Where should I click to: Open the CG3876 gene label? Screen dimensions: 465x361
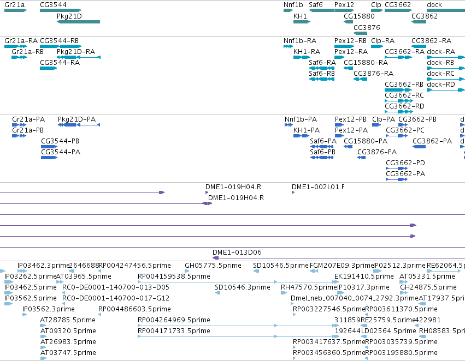click(367, 27)
